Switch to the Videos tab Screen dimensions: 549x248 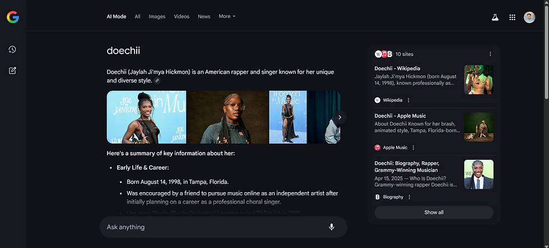(x=182, y=16)
